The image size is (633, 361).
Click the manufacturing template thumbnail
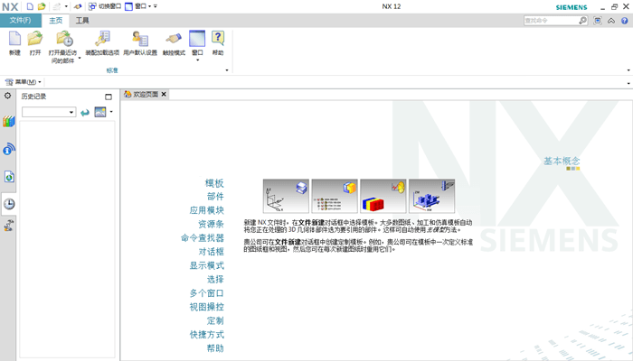click(431, 196)
